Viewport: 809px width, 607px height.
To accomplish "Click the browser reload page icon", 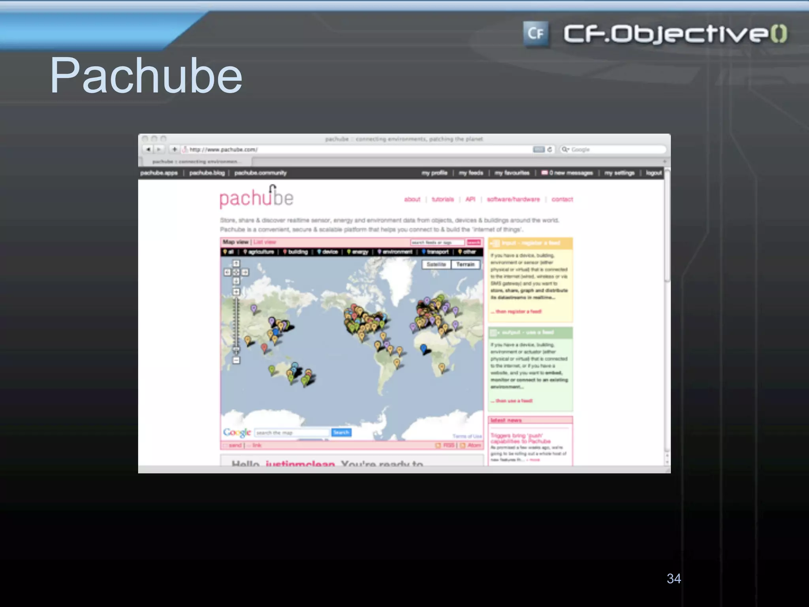I will click(x=549, y=149).
